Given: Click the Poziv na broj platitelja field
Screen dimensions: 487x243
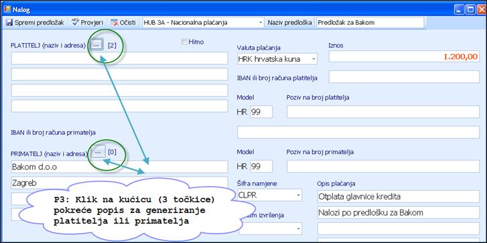Looking at the screenshot, I should [383, 112].
